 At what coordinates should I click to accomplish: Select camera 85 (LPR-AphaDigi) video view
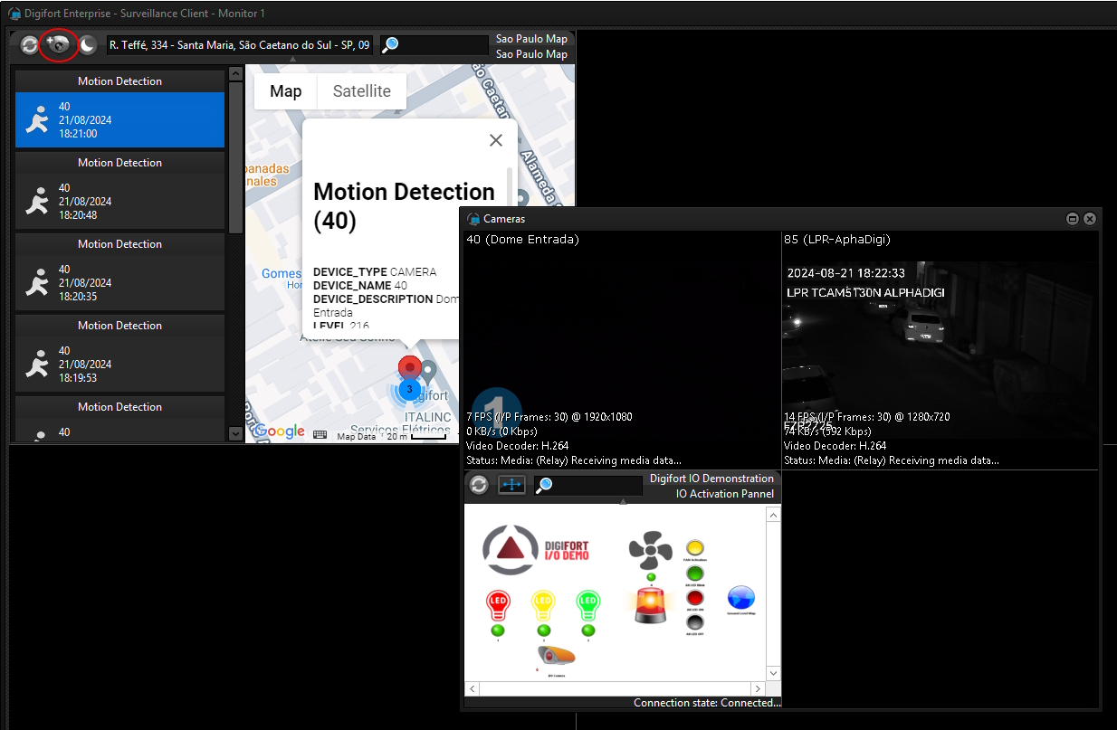click(x=940, y=350)
